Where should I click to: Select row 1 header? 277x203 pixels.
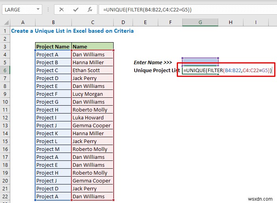(x=5, y=31)
